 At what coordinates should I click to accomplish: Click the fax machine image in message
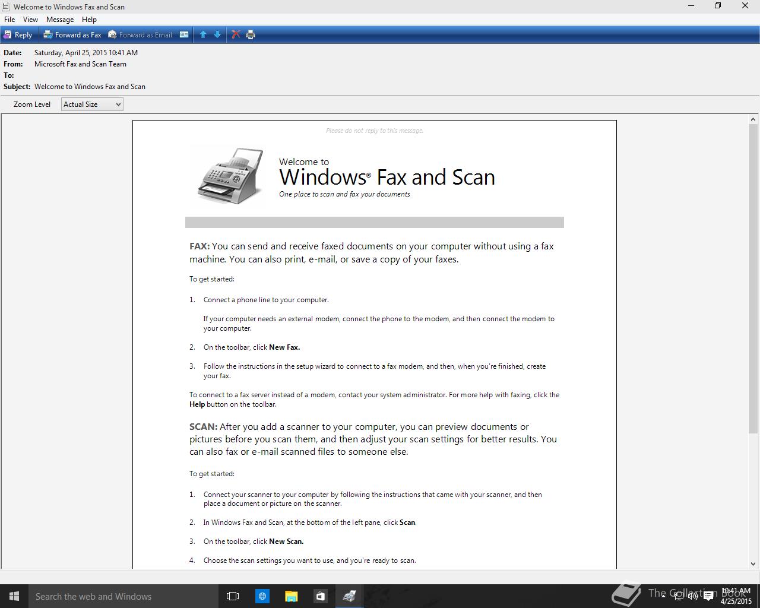pyautogui.click(x=230, y=176)
